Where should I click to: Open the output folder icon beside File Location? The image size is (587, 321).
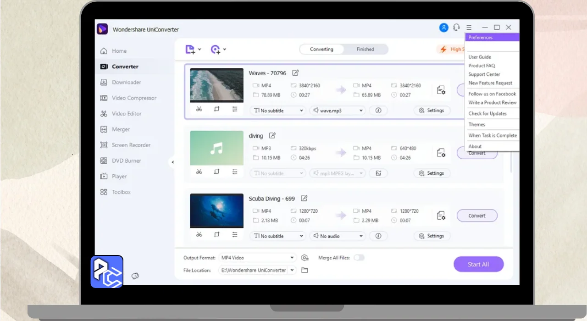pyautogui.click(x=305, y=270)
